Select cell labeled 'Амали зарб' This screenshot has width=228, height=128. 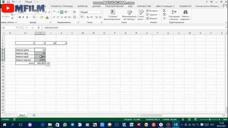point(25,57)
